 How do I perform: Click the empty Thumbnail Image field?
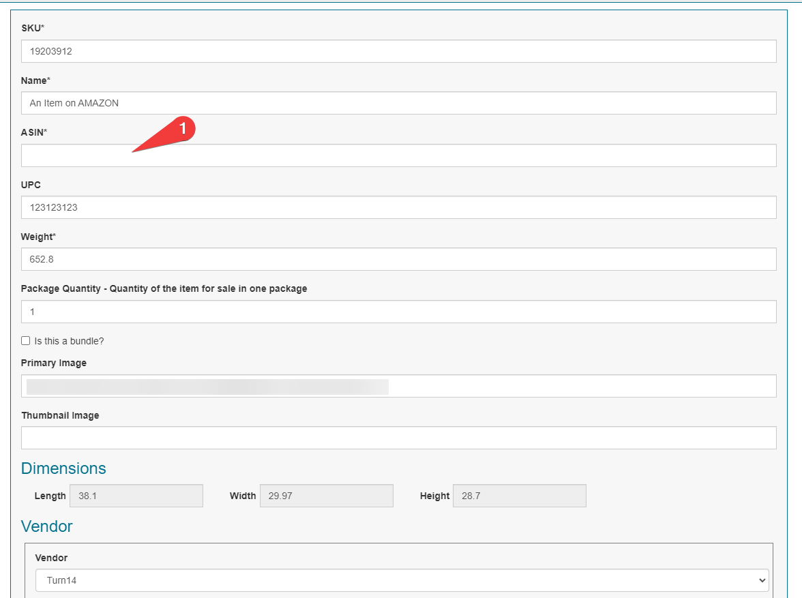click(x=398, y=438)
